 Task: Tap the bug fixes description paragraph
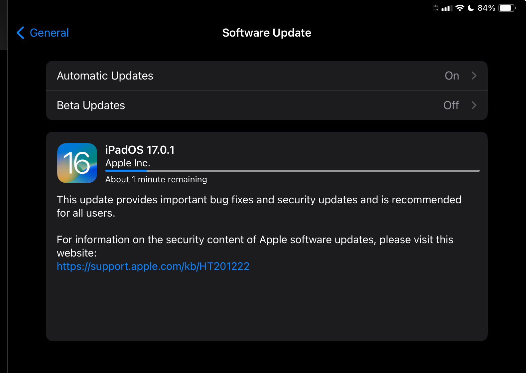pos(259,206)
